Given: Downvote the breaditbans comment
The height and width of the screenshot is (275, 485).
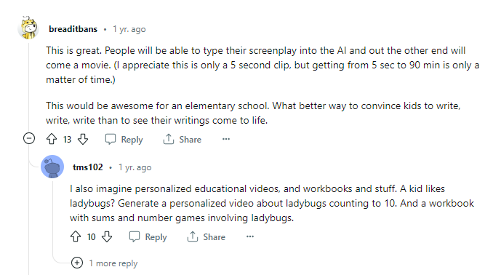Looking at the screenshot, I should pos(83,139).
